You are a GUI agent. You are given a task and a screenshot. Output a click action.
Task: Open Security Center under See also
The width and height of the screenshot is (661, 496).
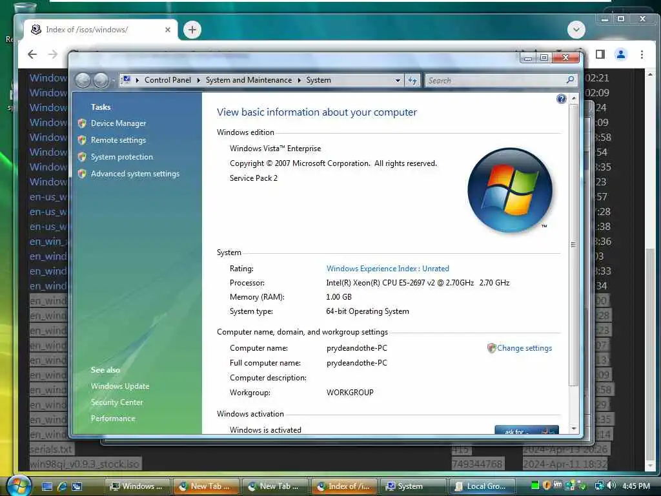point(117,402)
